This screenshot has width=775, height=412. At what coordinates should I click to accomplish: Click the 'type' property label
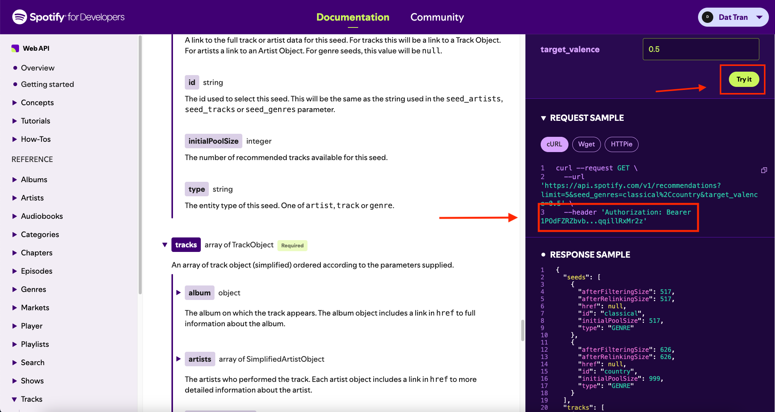point(197,189)
